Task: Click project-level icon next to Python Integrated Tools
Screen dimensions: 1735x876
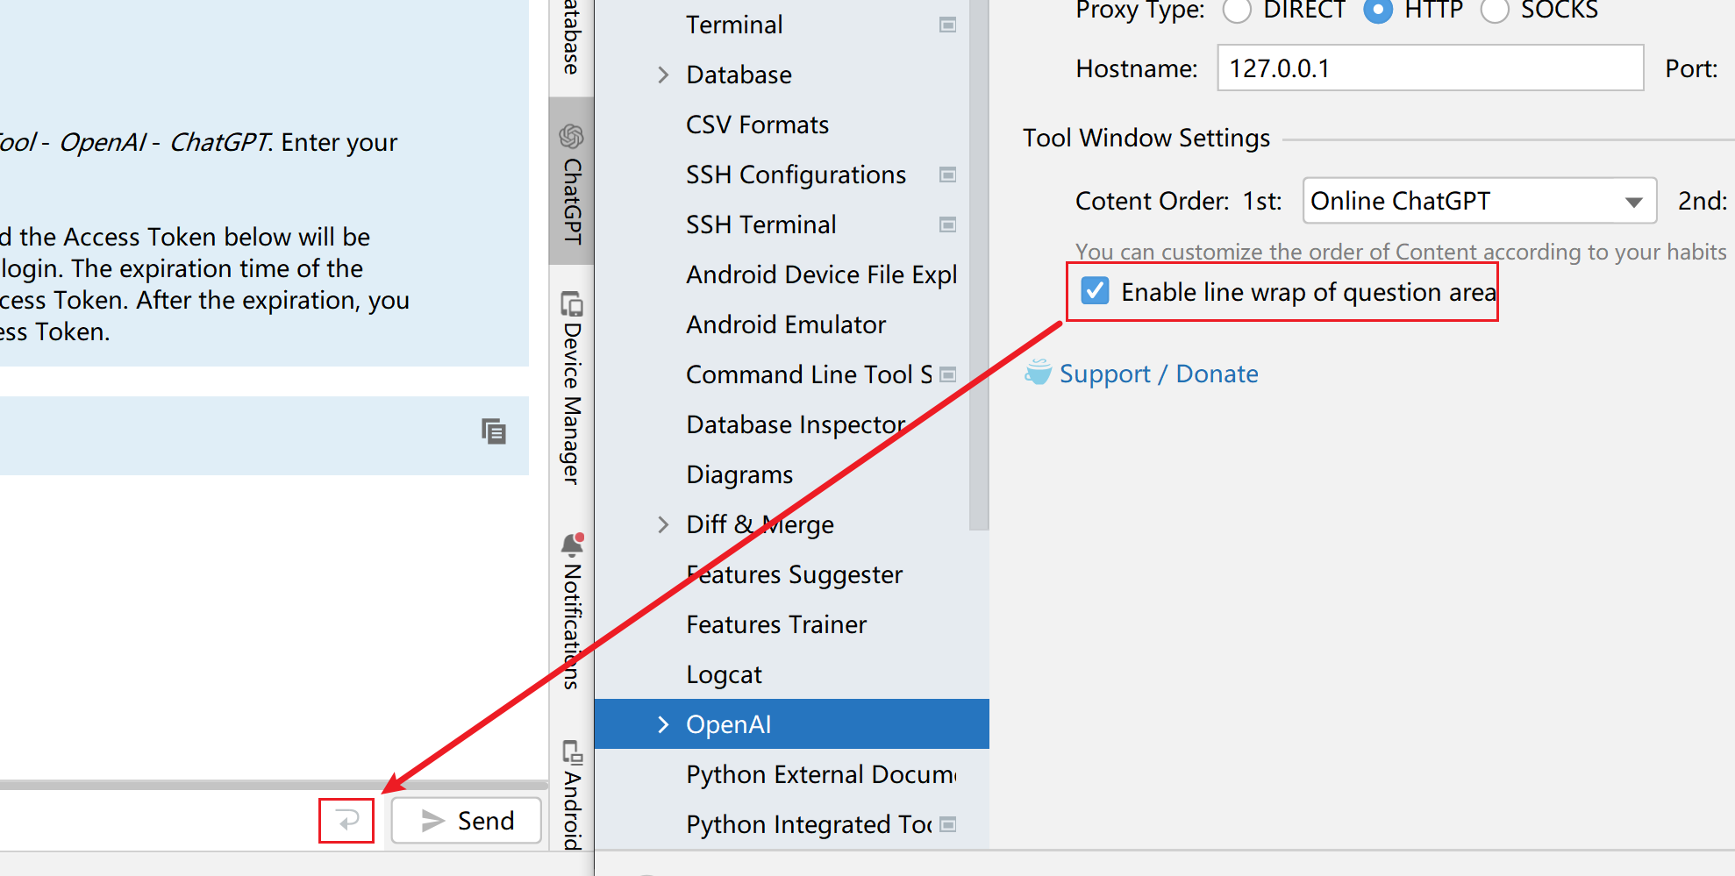Action: tap(947, 824)
